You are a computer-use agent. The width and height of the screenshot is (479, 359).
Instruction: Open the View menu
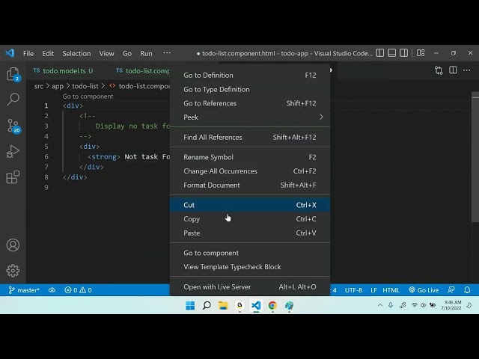106,53
